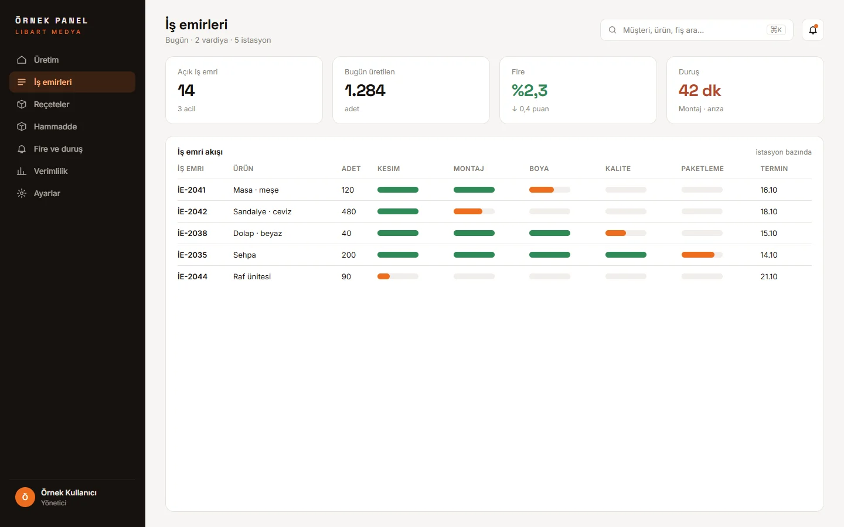Select Fire ve duruş label

58,149
